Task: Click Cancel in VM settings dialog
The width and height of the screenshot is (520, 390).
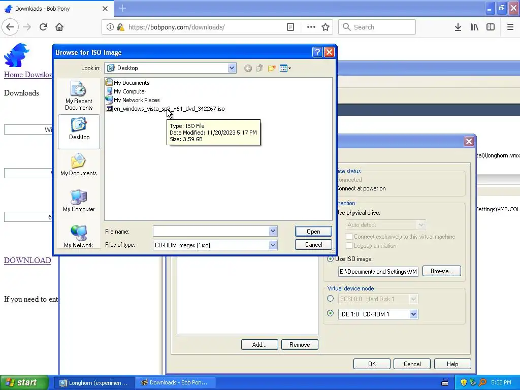Action: click(412, 364)
